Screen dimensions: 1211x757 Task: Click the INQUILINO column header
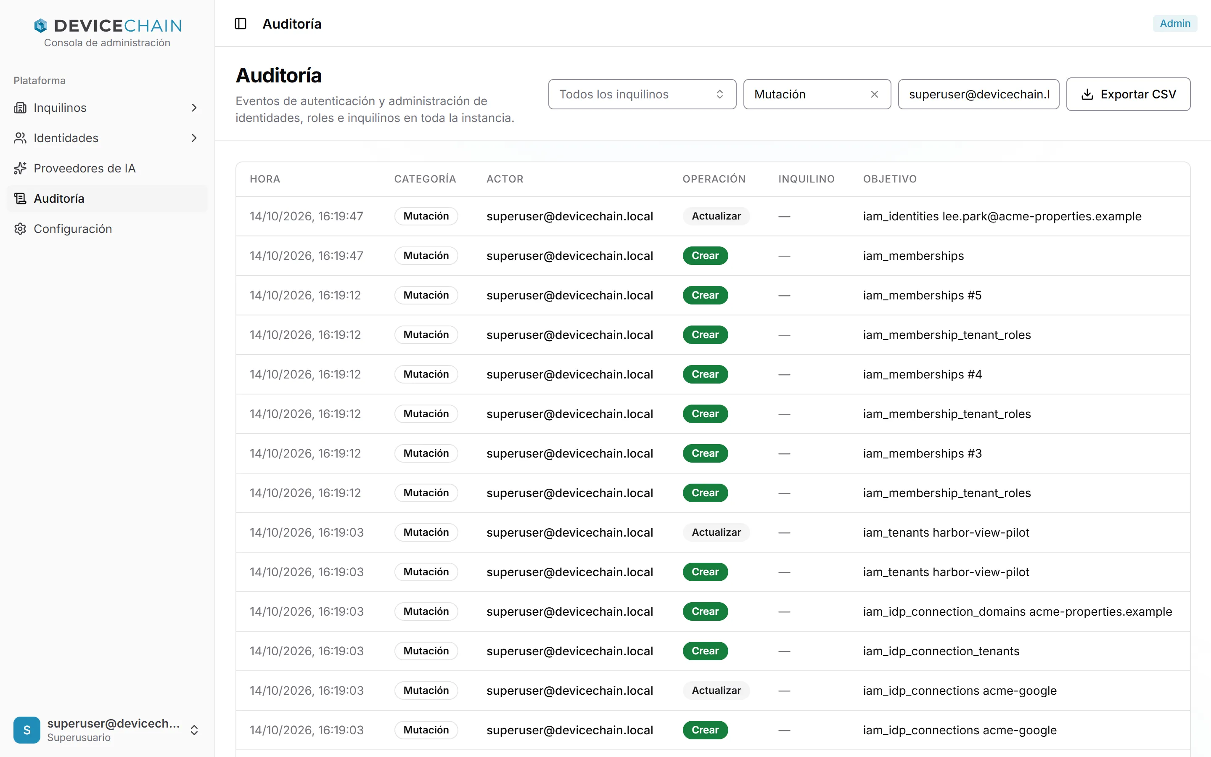806,179
